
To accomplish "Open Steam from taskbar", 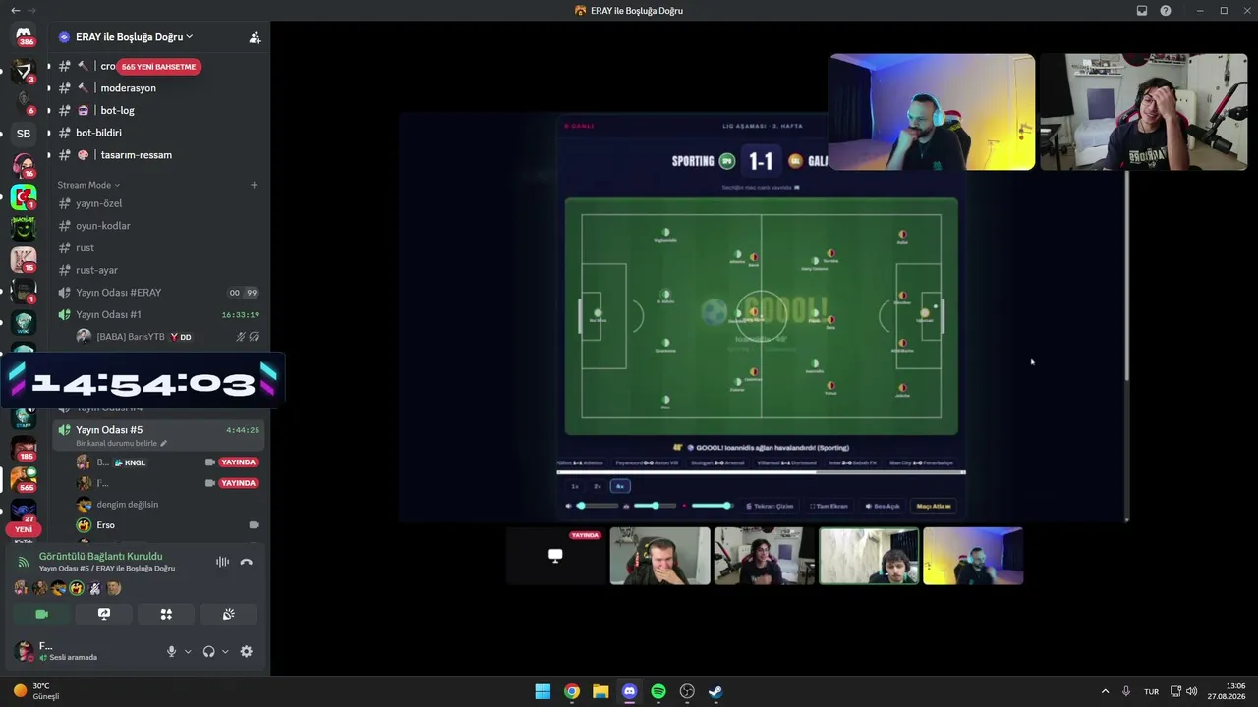I will click(715, 691).
